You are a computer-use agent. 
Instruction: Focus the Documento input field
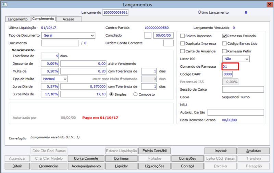click(x=60, y=43)
